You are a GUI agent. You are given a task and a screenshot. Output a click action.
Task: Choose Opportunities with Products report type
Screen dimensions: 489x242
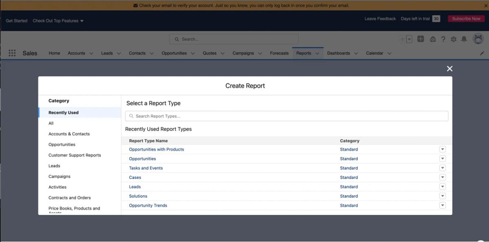point(156,149)
